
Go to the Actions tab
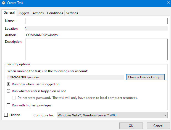(38, 13)
